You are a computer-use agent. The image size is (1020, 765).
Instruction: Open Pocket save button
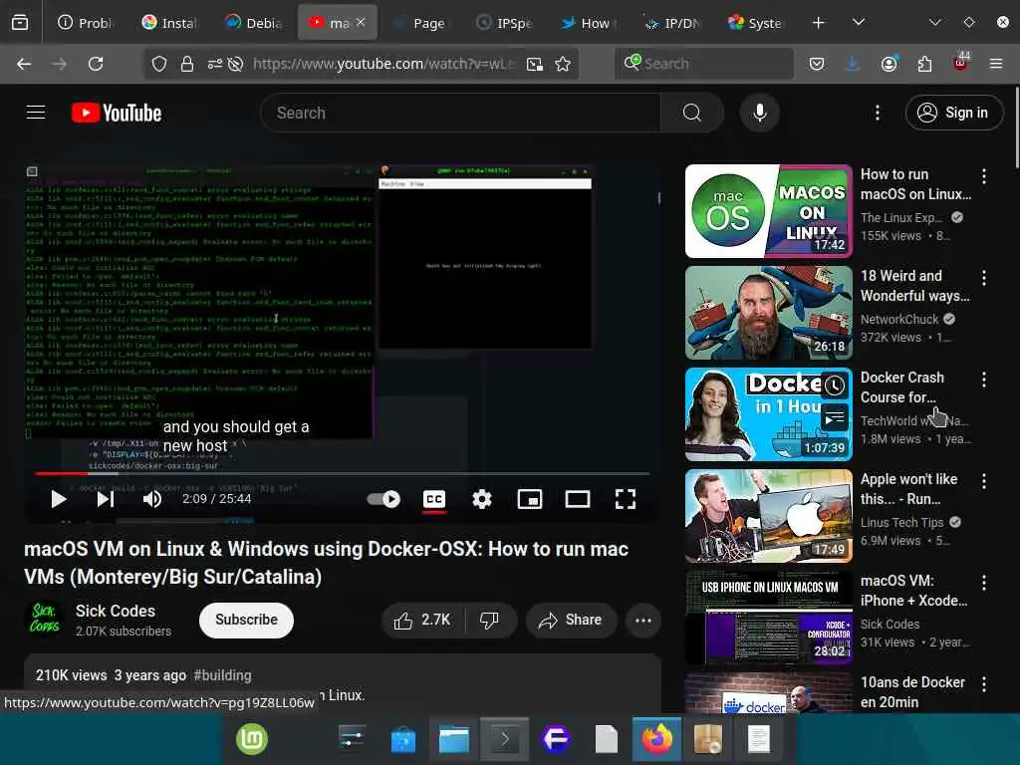click(x=817, y=64)
